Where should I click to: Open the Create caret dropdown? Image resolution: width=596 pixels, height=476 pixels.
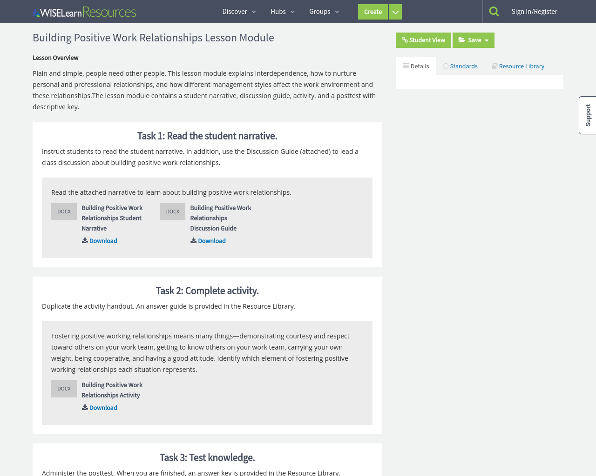(395, 11)
